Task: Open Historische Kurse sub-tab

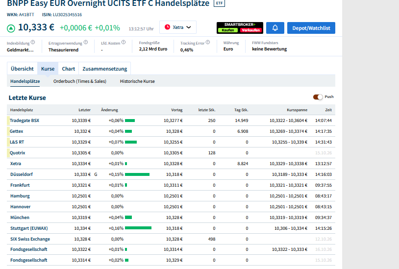Action: click(137, 81)
